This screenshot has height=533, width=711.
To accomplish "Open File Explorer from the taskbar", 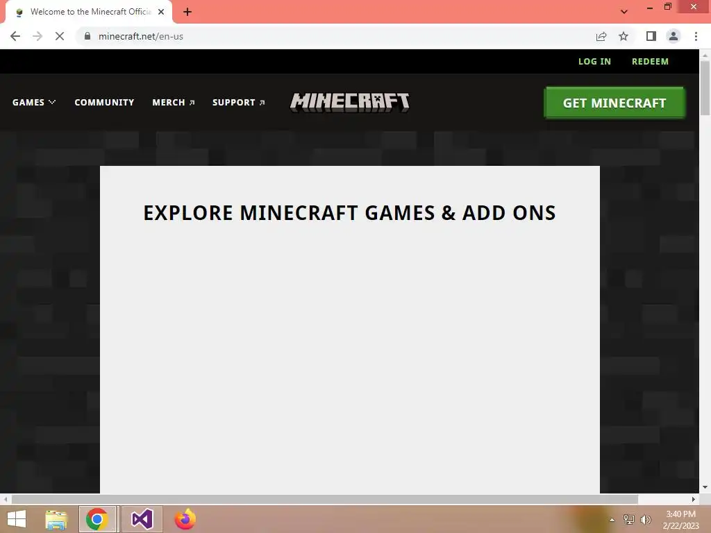I will point(56,519).
